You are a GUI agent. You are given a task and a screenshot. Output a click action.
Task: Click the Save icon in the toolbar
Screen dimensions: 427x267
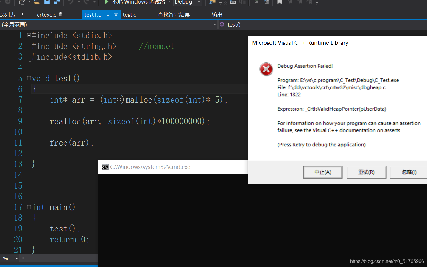pyautogui.click(x=47, y=2)
